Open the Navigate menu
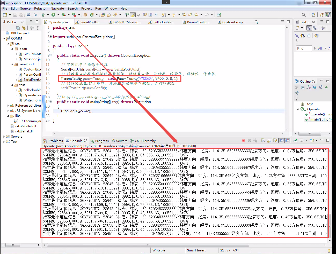336x254 pixels. [57, 8]
